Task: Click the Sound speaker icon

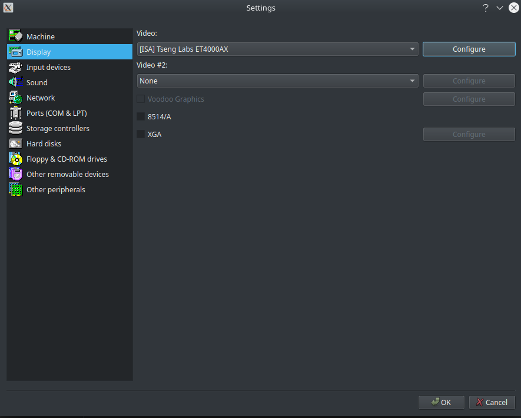Action: tap(16, 82)
